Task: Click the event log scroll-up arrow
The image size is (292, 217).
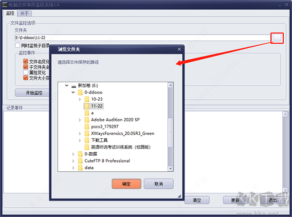Action: point(285,114)
